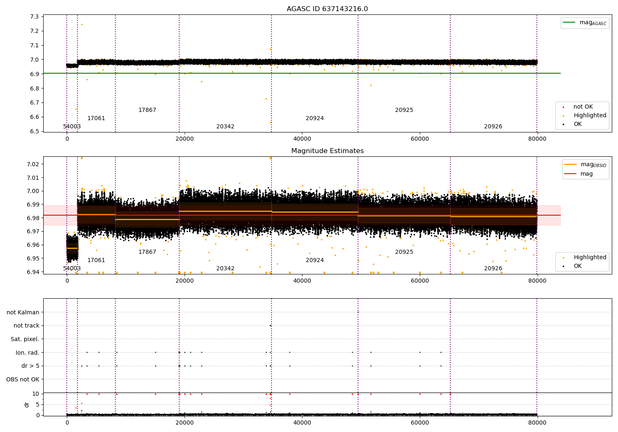Click the 'Sat. pixel.' axis label
The width and height of the screenshot is (618, 432).
[x=25, y=339]
